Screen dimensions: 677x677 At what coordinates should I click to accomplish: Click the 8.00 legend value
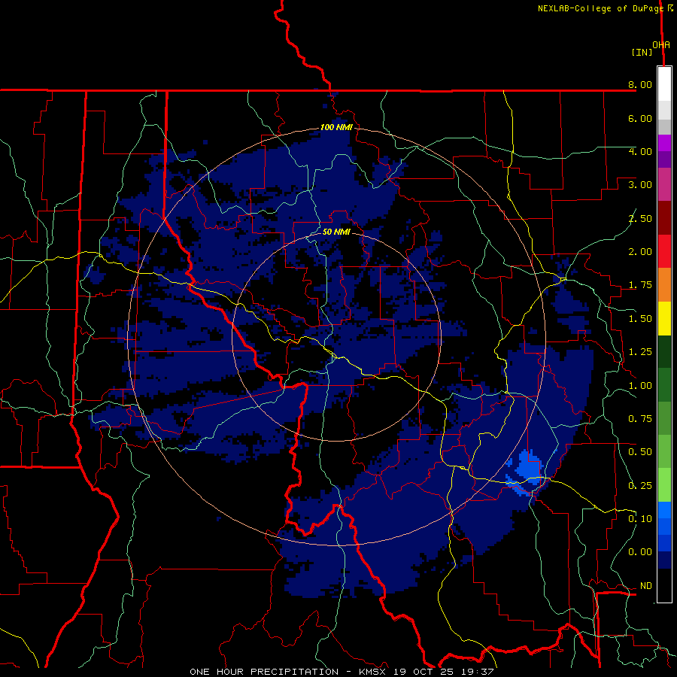tap(640, 84)
